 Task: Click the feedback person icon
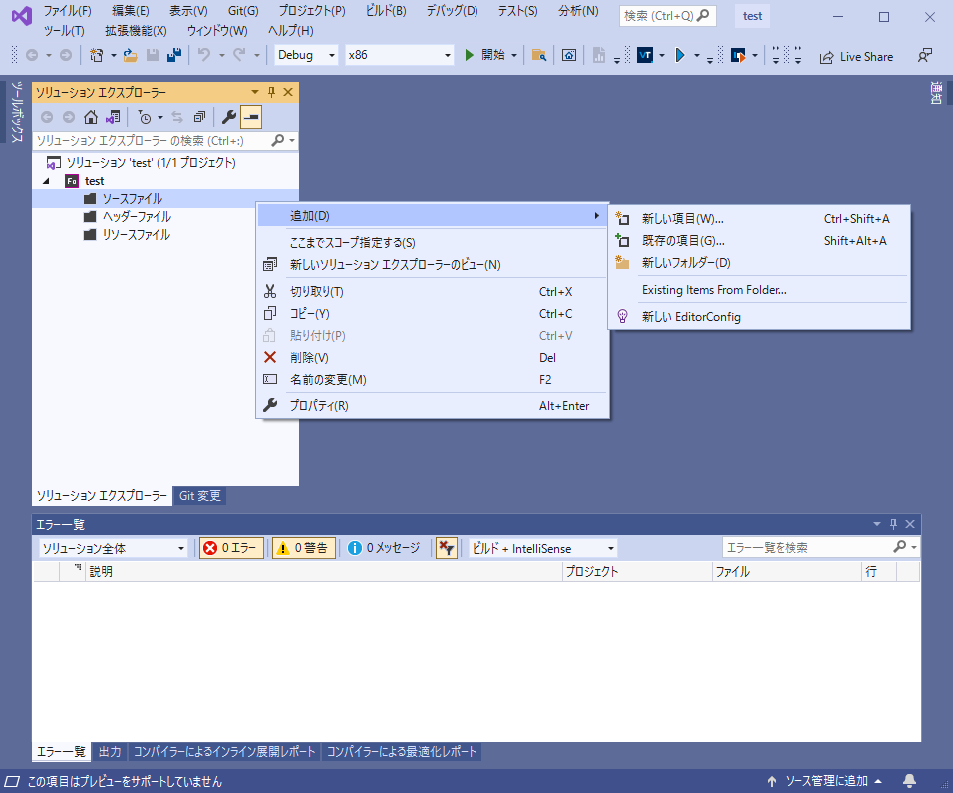[x=924, y=56]
